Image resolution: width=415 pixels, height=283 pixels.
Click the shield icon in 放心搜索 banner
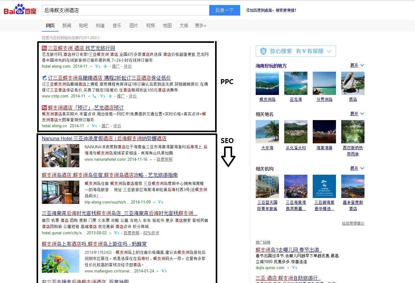pyautogui.click(x=263, y=51)
